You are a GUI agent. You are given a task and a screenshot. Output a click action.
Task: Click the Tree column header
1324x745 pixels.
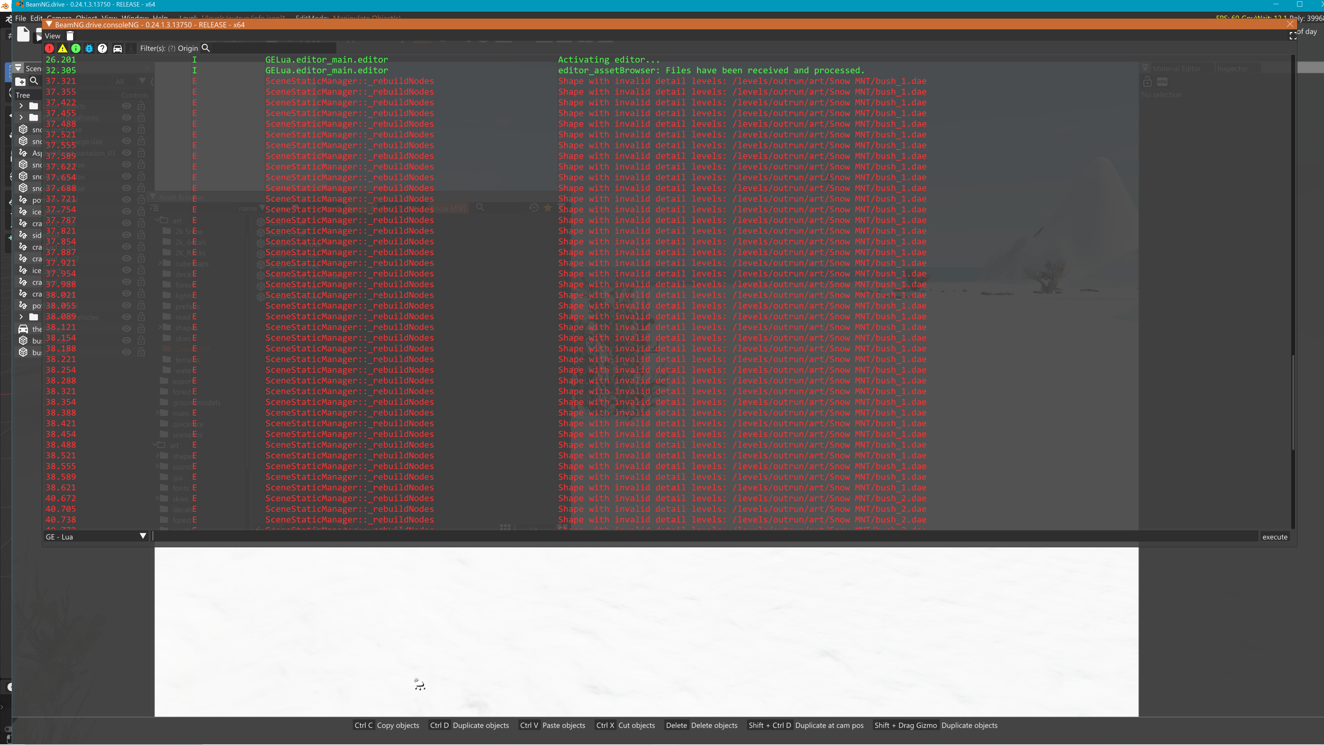click(x=23, y=95)
